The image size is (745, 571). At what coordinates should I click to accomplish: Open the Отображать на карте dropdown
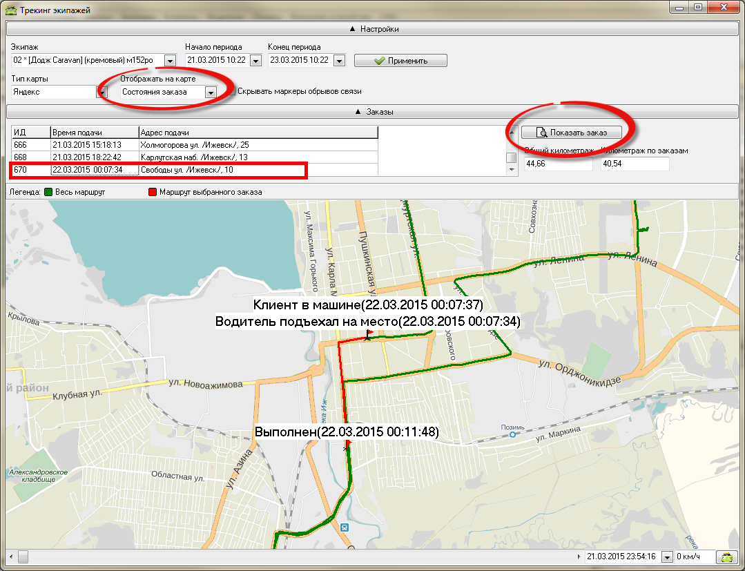211,92
